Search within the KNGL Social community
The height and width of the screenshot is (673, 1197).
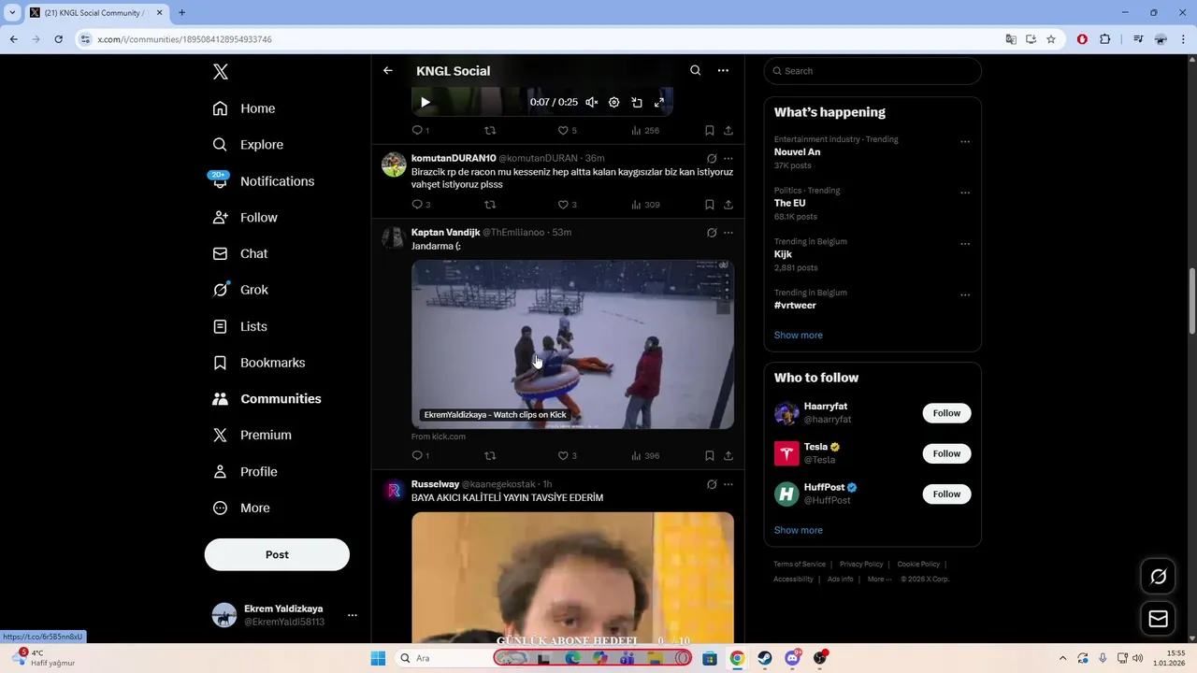point(695,70)
